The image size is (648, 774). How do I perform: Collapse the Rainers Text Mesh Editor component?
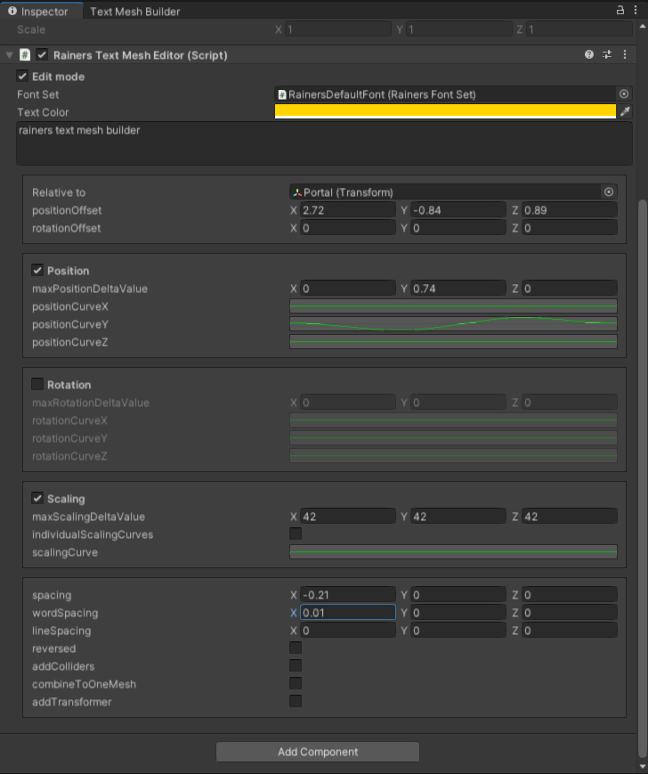[x=10, y=55]
